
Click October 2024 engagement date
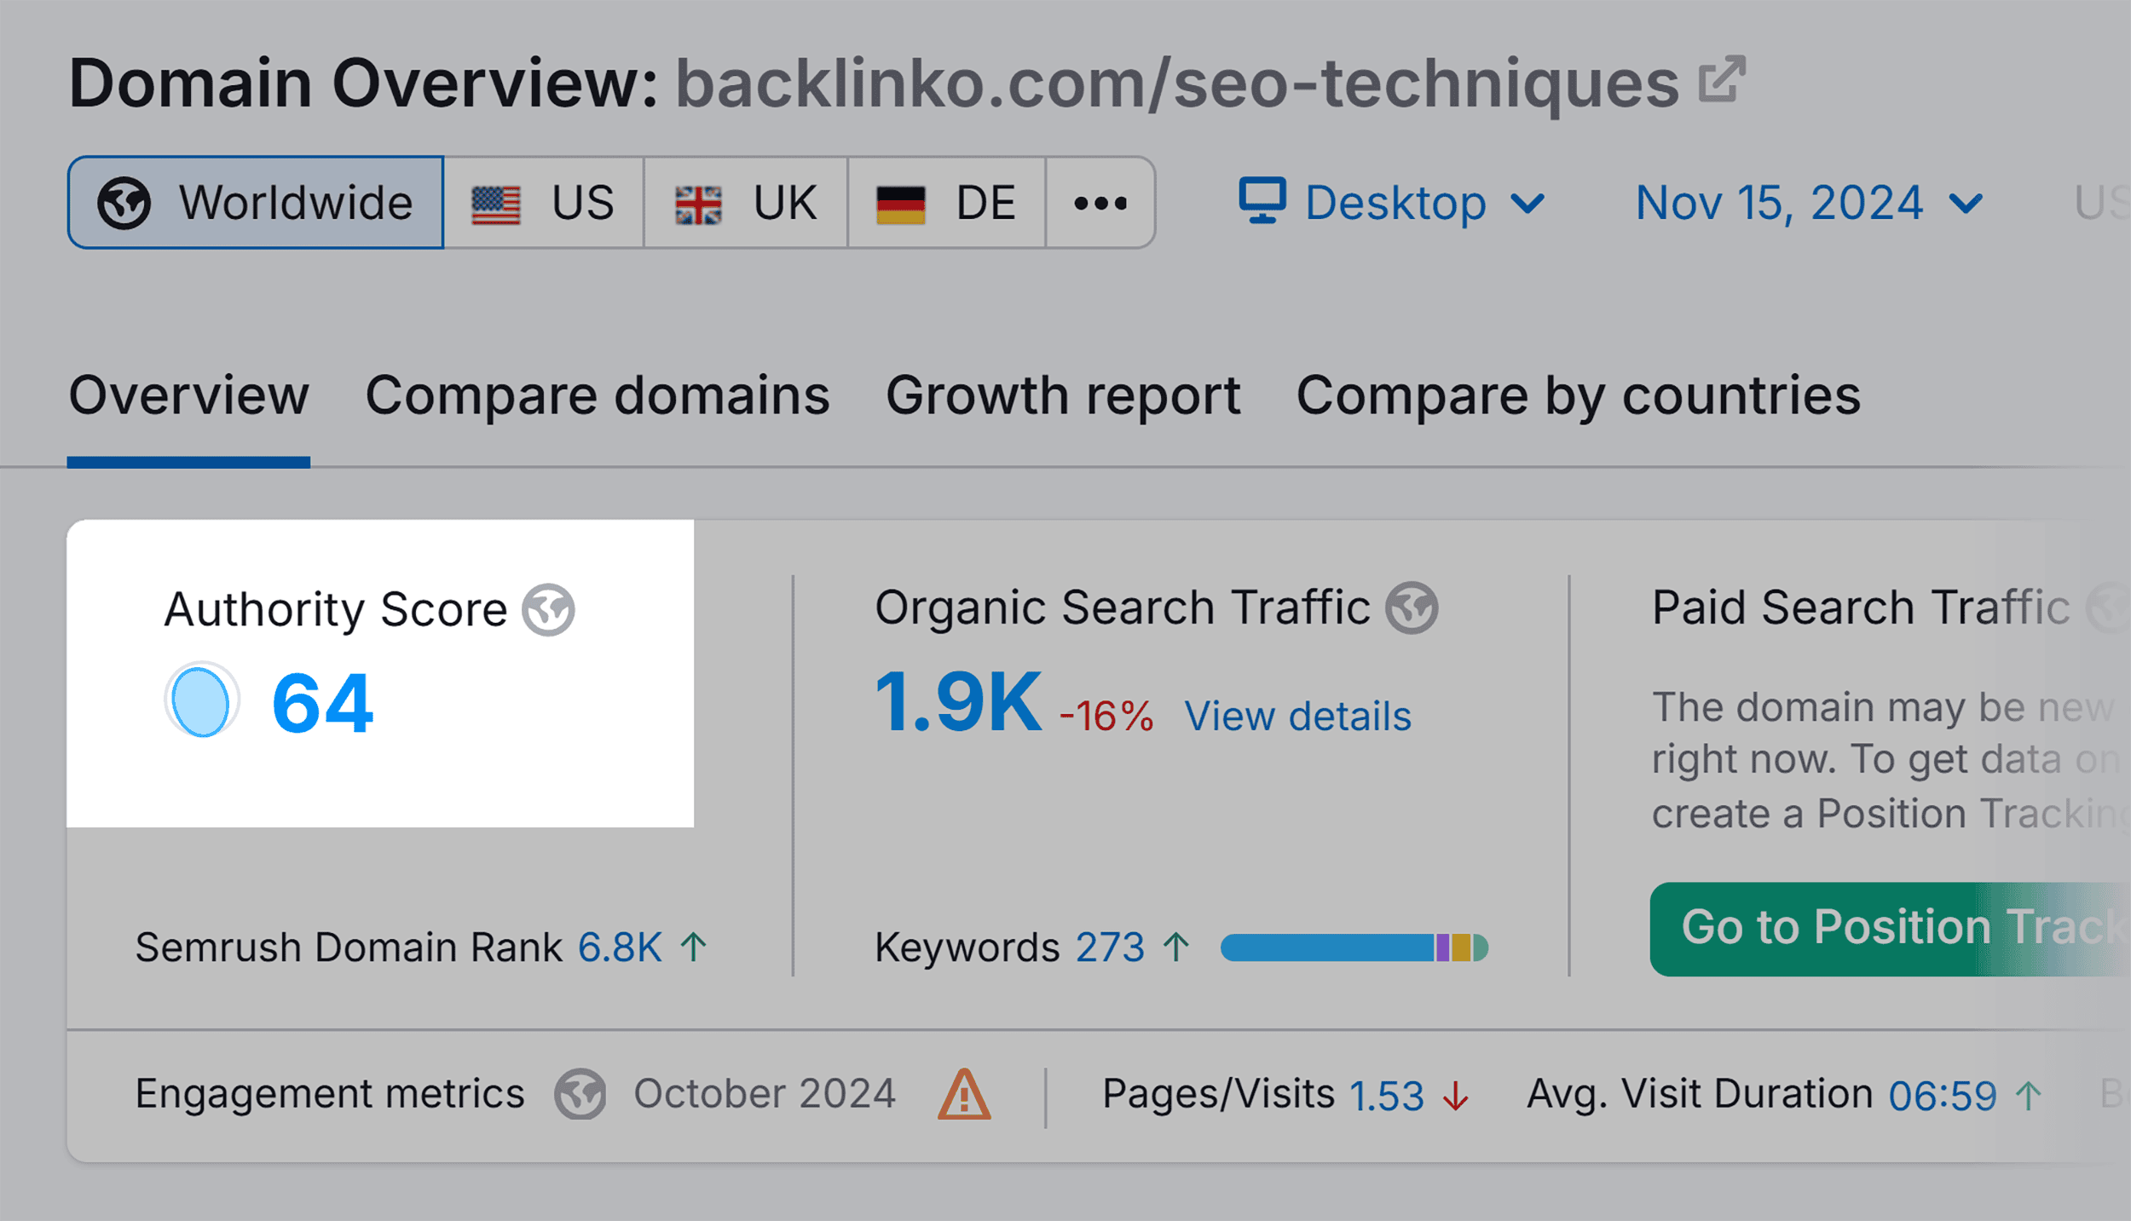tap(765, 1093)
